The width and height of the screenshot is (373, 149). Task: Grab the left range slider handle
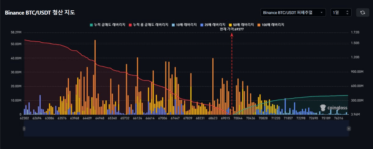point(24,129)
